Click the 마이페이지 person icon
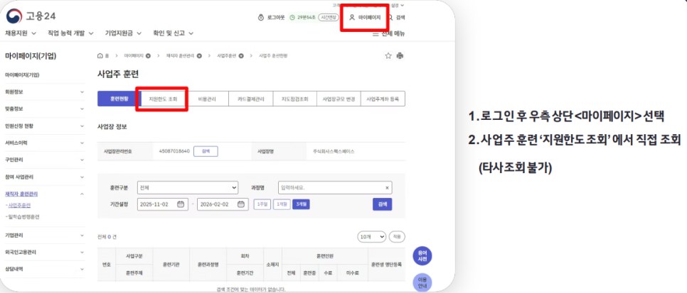 [x=351, y=18]
